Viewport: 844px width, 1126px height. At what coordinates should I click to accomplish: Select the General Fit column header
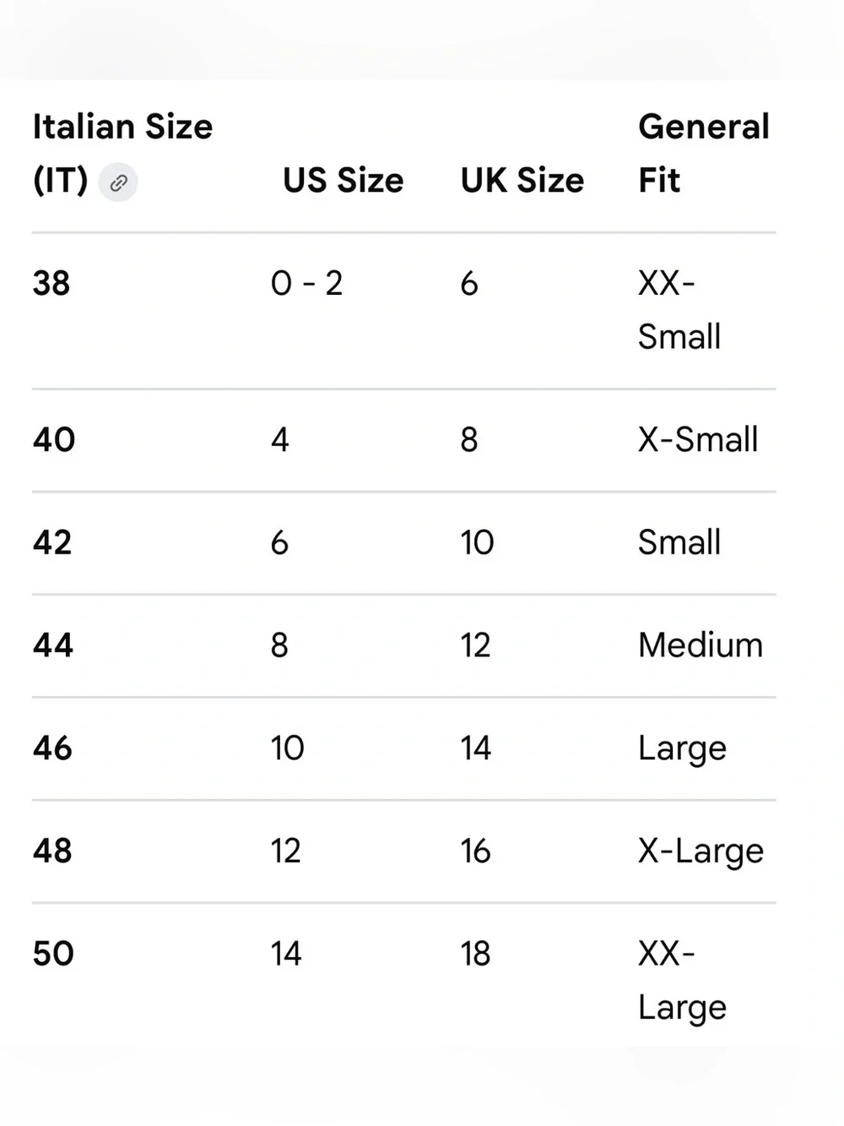point(703,154)
